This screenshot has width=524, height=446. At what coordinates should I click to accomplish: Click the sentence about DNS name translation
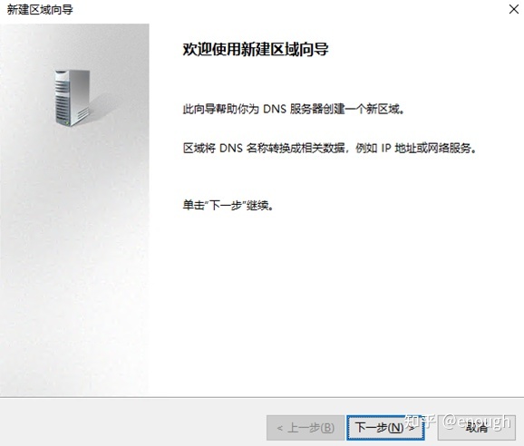329,148
